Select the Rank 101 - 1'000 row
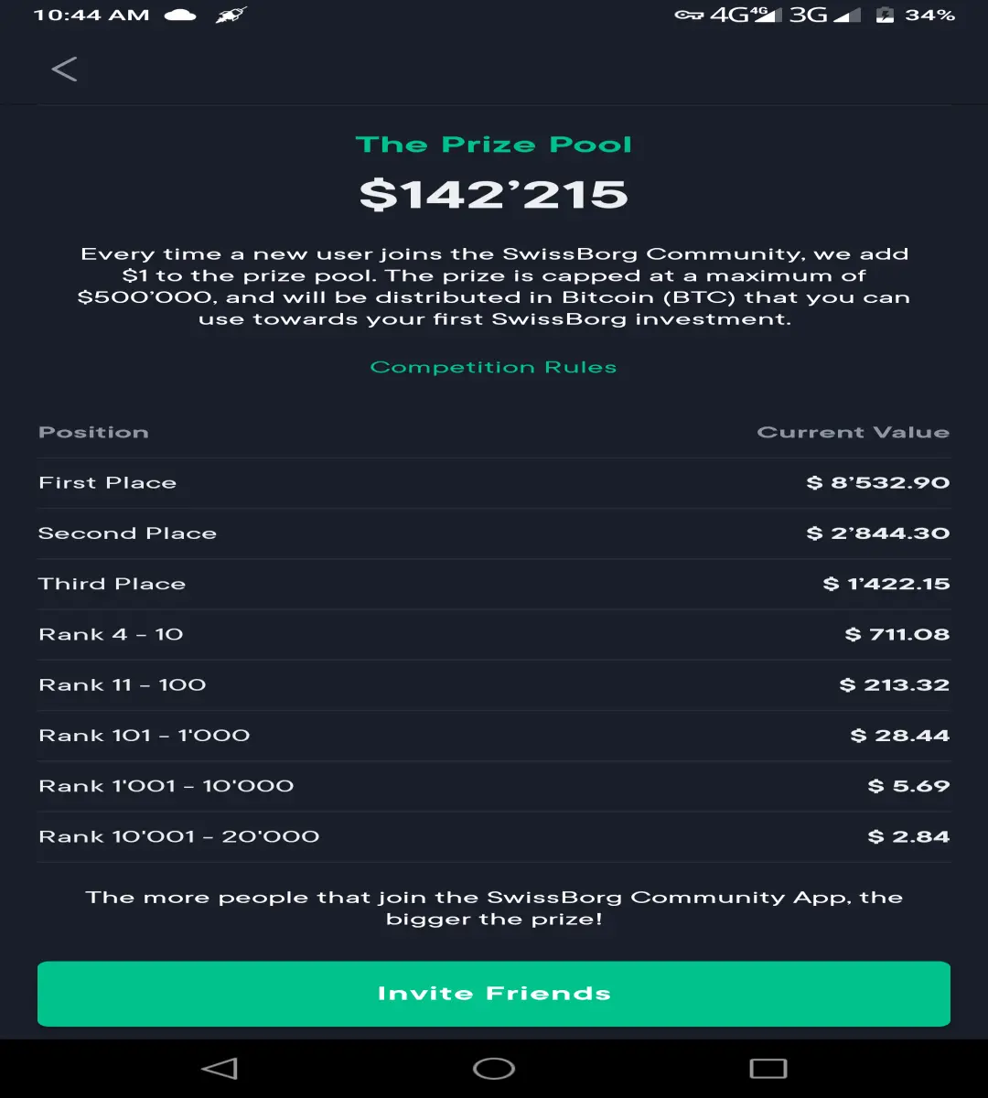This screenshot has width=988, height=1098. [494, 736]
